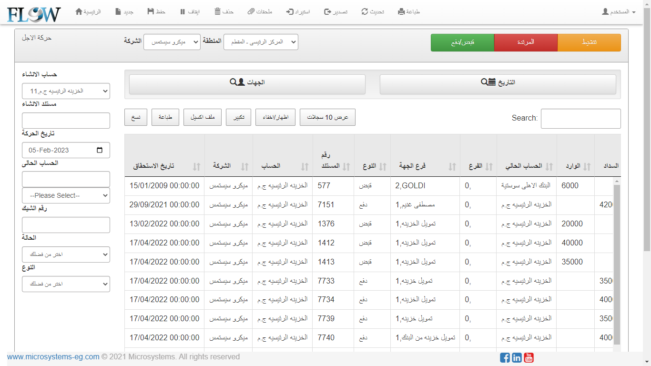Open the company dropdown
Screen dimensions: 651x366
coord(172,42)
